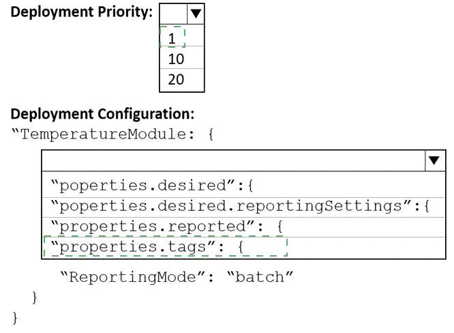Viewport: 454px width, 333px height.
Task: Select the "properties.tags": { option
Action: click(x=243, y=248)
